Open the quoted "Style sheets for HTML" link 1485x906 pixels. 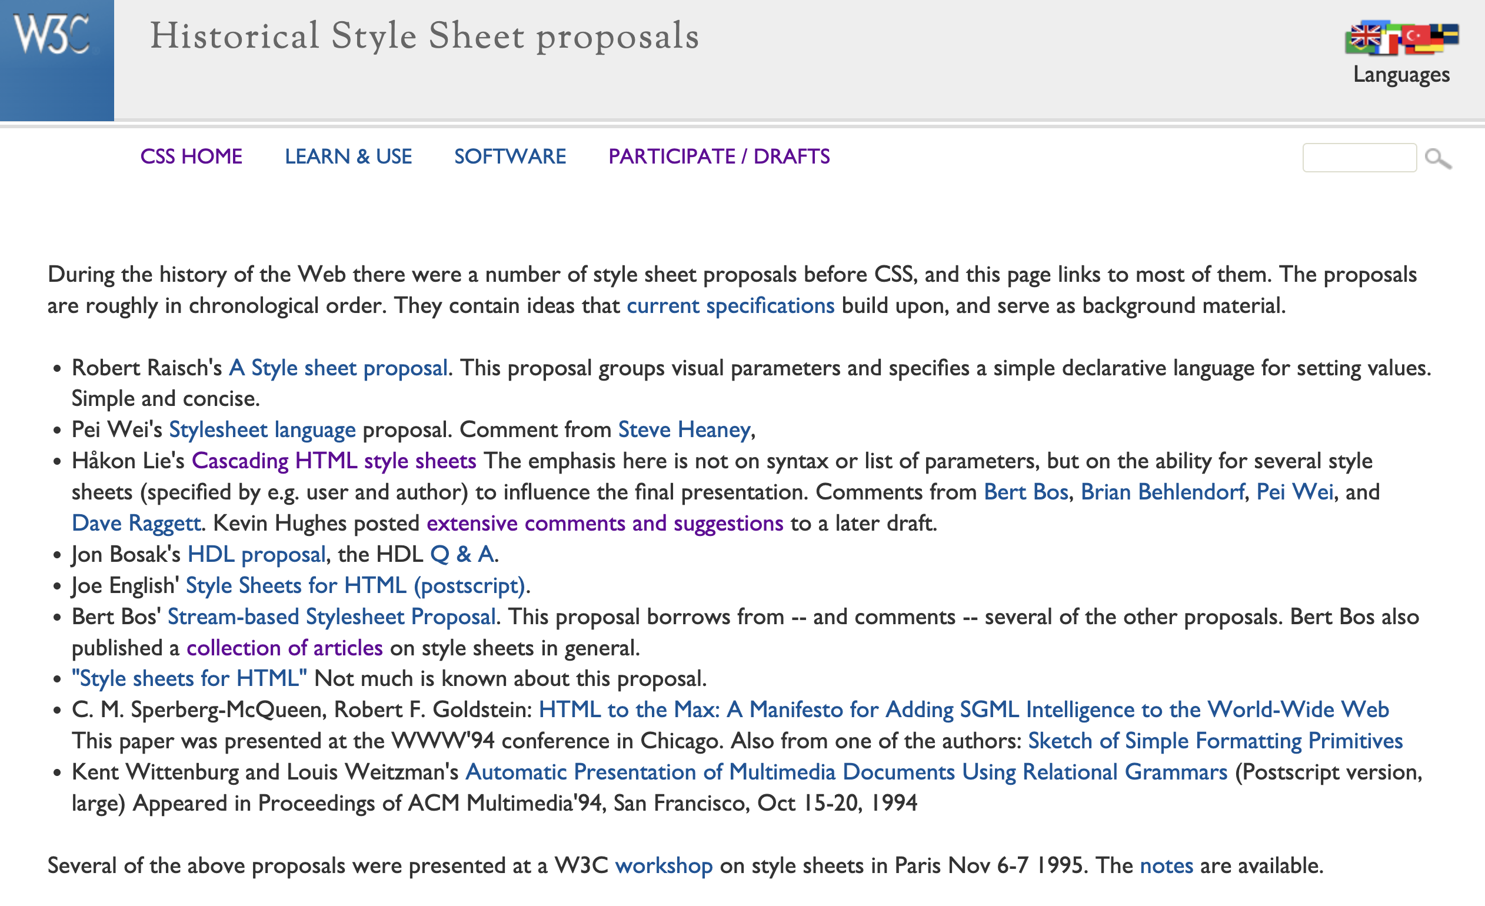[x=189, y=679]
